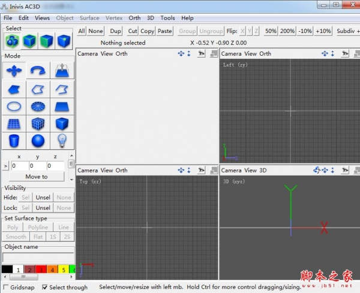
Task: Open the 3D menu
Action: [x=151, y=18]
